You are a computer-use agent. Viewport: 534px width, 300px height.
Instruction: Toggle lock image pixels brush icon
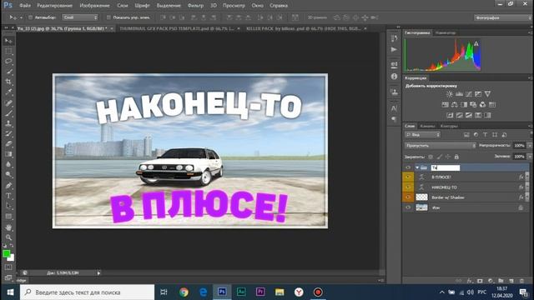point(440,157)
